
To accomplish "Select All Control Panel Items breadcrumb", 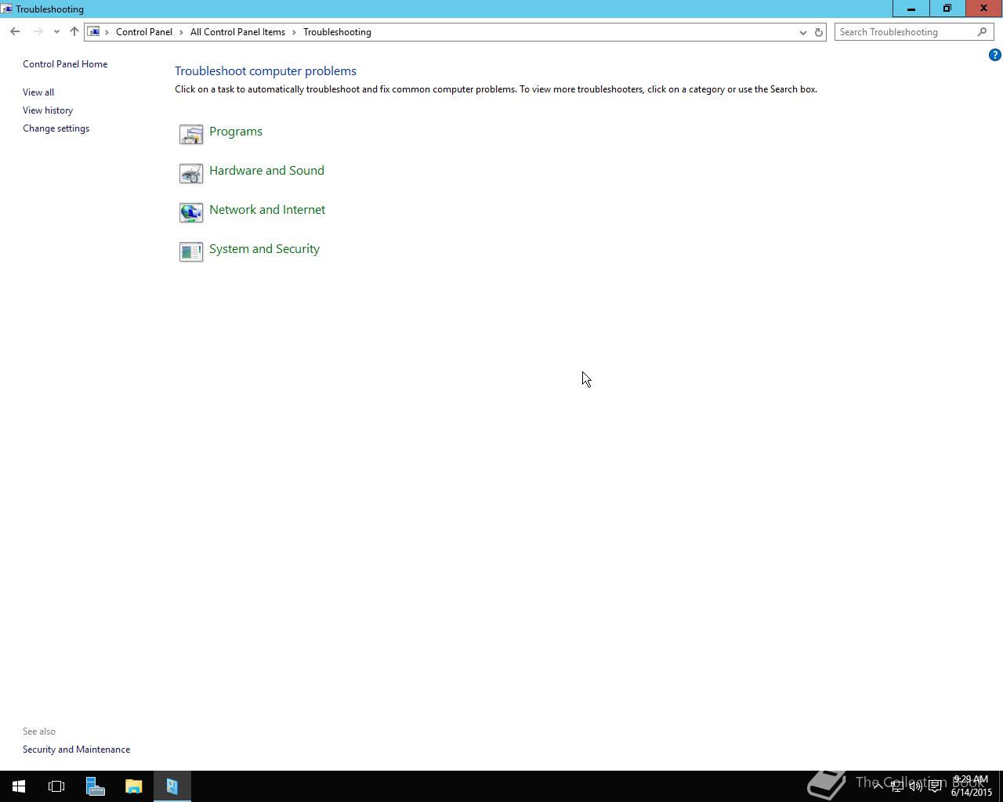I will pos(237,32).
